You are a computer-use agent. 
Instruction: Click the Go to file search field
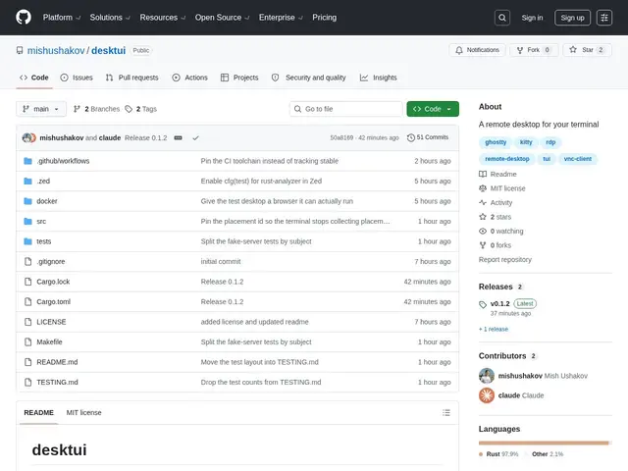345,109
